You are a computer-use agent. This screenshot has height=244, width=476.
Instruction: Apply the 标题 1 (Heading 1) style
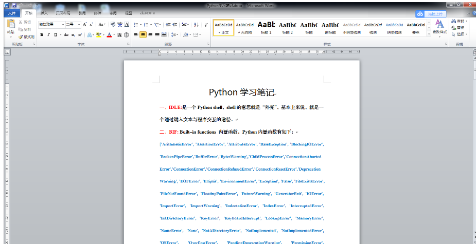[266, 28]
